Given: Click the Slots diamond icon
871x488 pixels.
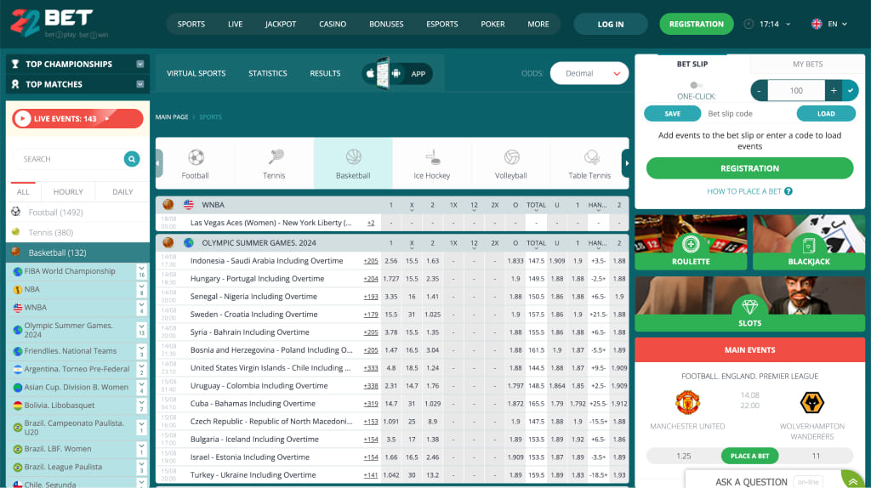Looking at the screenshot, I should 750,306.
